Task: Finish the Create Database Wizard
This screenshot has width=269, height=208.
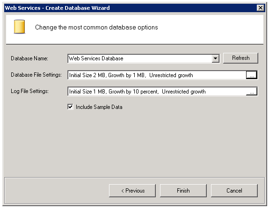Action: click(183, 191)
